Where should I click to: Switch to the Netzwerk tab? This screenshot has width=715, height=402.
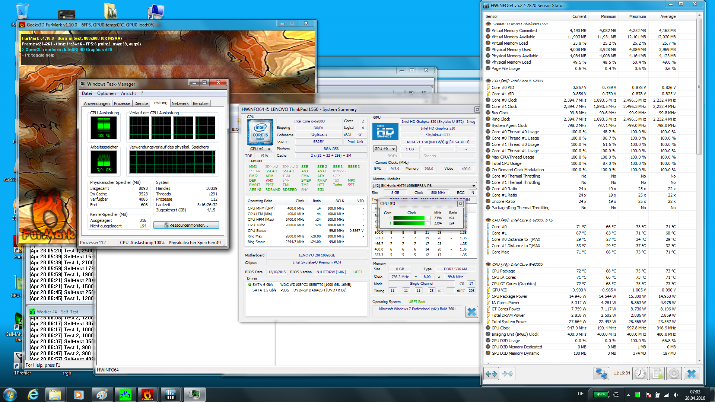point(180,103)
